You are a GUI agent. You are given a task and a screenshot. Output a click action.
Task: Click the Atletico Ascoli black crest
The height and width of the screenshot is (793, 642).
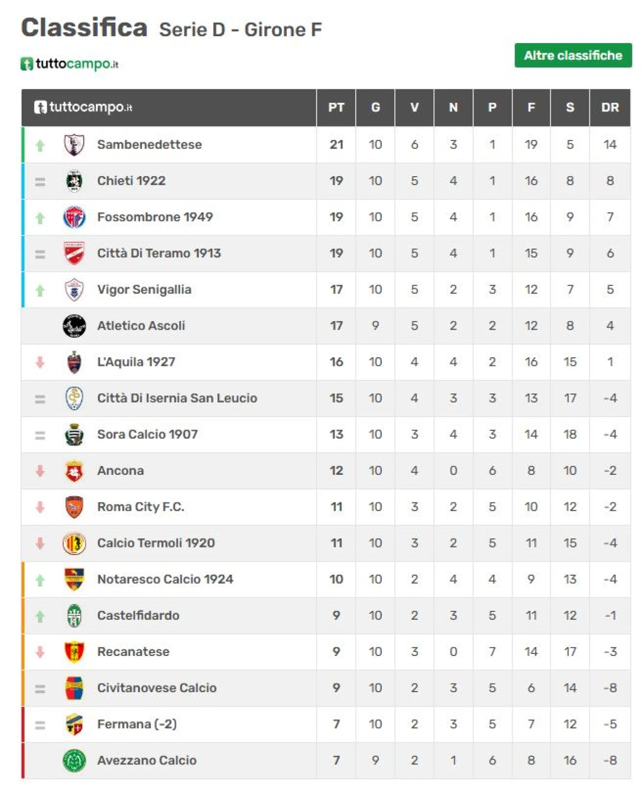click(x=74, y=326)
